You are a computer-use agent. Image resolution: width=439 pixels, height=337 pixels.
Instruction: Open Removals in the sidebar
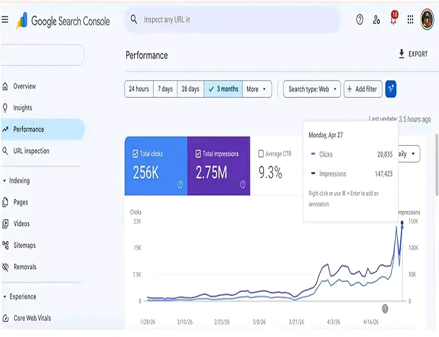click(x=25, y=267)
